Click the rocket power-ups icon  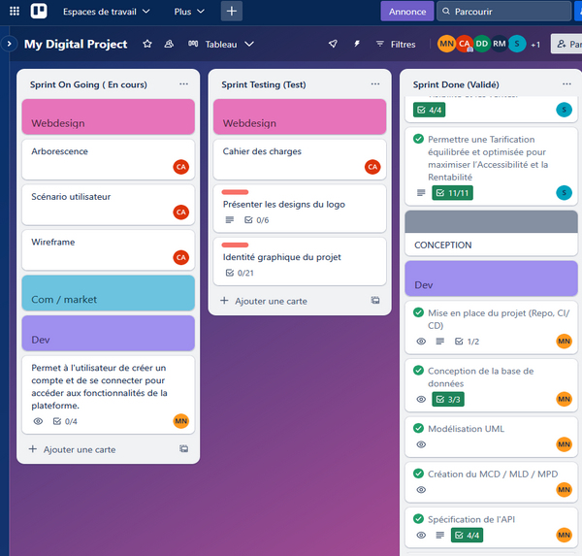click(x=333, y=44)
